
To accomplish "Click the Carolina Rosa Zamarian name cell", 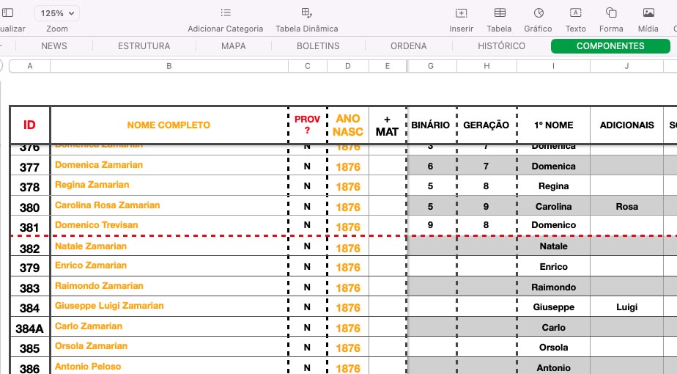I will coord(107,205).
